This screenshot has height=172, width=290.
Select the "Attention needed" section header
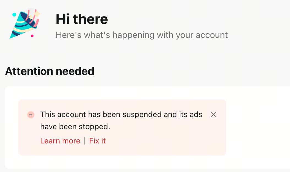[50, 71]
